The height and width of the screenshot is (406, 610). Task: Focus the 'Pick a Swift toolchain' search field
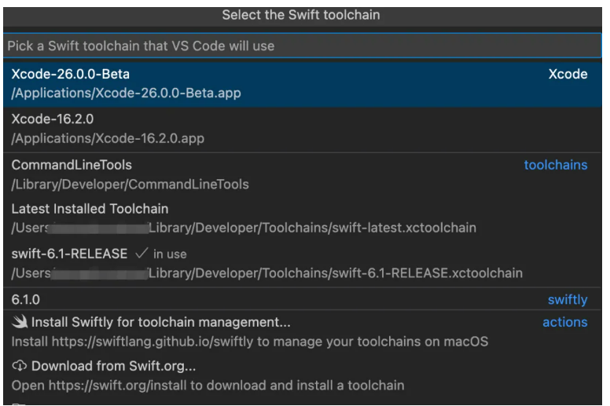tap(303, 46)
